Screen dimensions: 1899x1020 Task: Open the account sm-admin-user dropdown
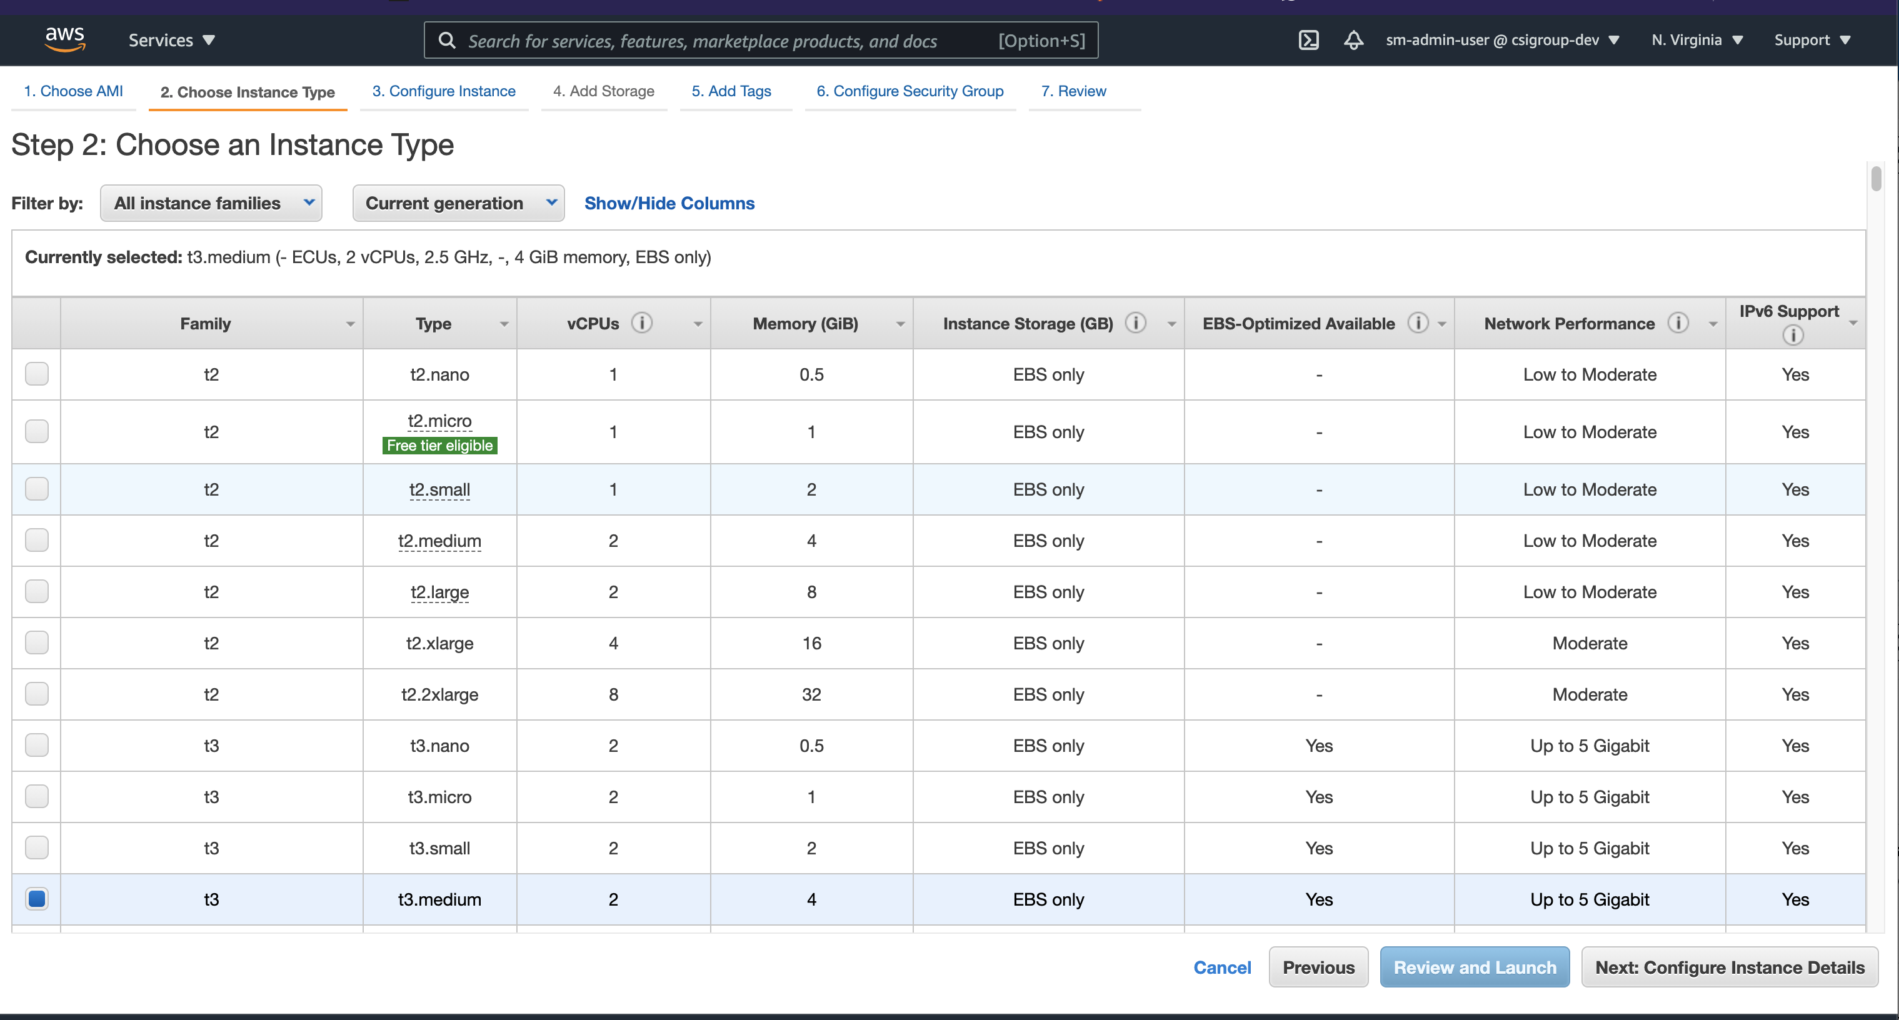[1503, 40]
